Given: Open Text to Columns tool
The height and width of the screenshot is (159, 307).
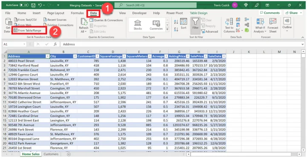Looking at the screenshot, I should (229, 26).
